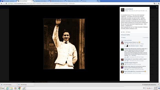The width and height of the screenshot is (160, 90).
Task: Open the 13 shares link
Action: [123, 37]
